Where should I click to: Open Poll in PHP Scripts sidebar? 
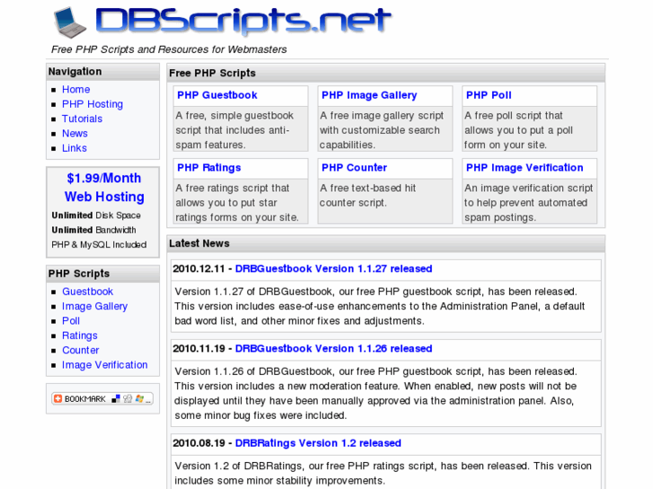[71, 321]
